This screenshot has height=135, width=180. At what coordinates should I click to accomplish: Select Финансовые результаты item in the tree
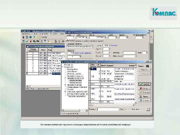click(76, 96)
